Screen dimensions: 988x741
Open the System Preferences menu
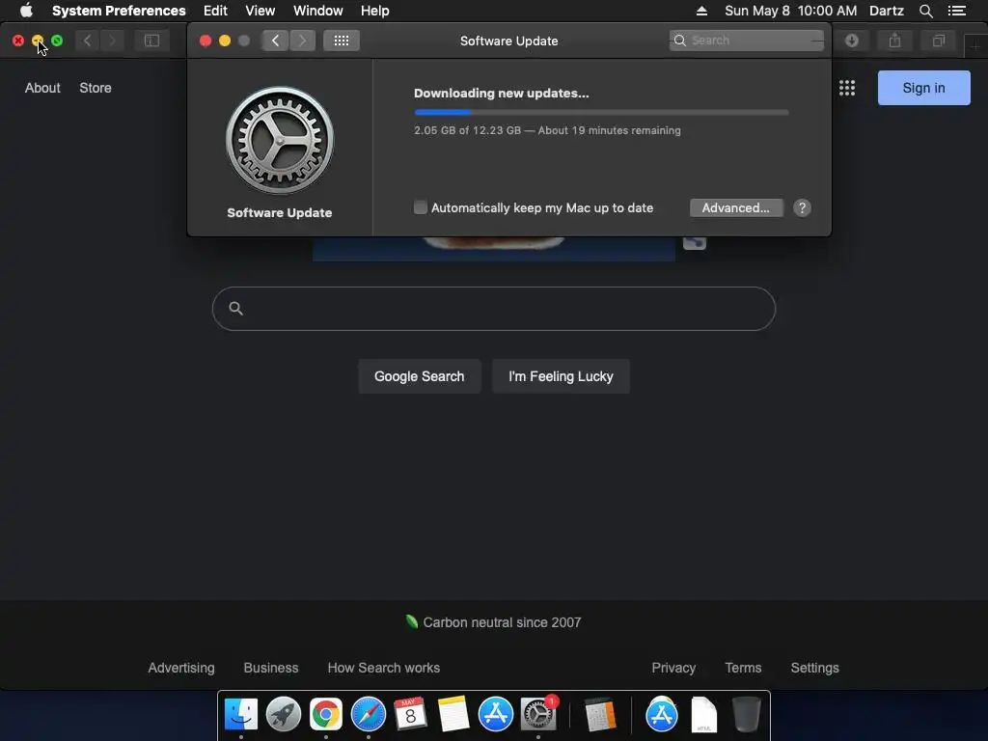[119, 11]
